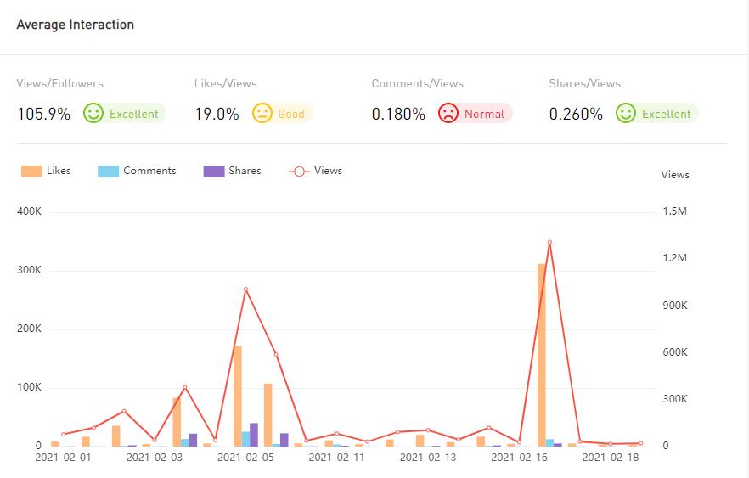Click the red sad face icon beside 0.180%

tap(448, 113)
